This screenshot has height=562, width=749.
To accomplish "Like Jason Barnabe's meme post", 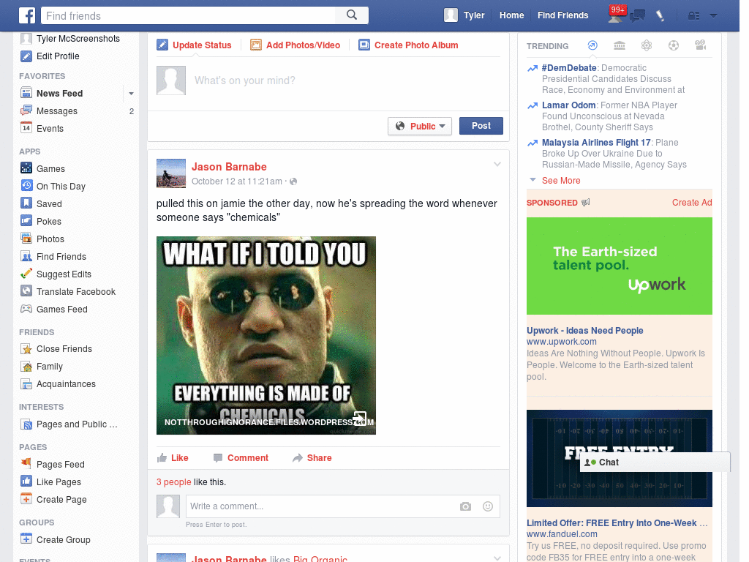I will point(173,458).
